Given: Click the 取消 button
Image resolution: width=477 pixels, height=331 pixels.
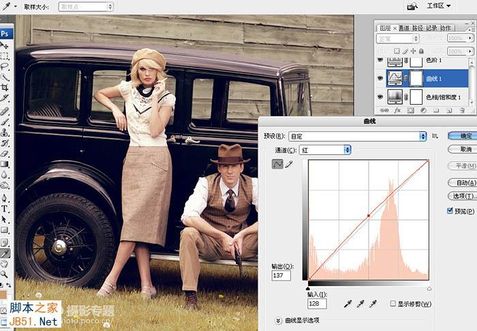Looking at the screenshot, I should pyautogui.click(x=463, y=149).
